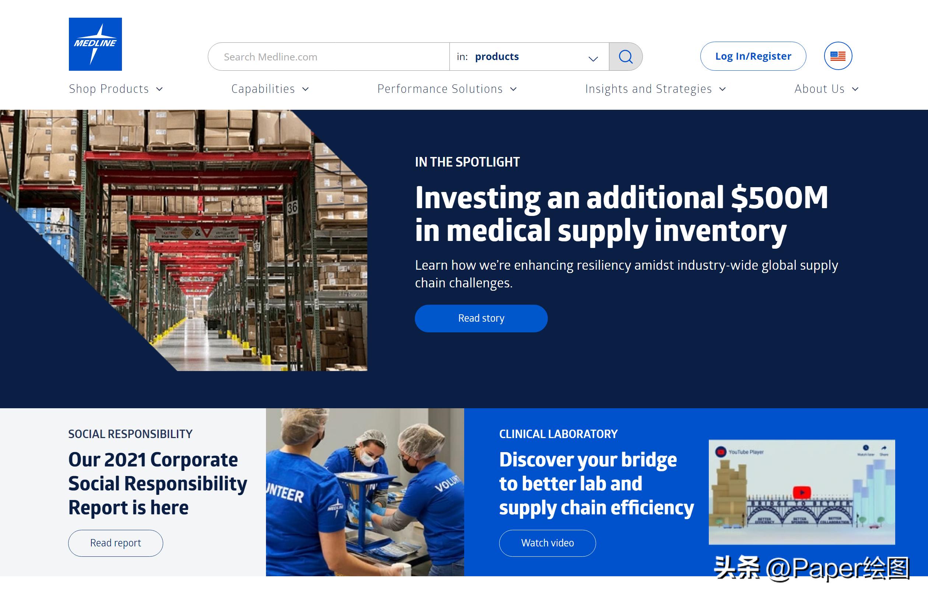928x598 pixels.
Task: Click the Log In/Register button icon
Action: (x=753, y=56)
